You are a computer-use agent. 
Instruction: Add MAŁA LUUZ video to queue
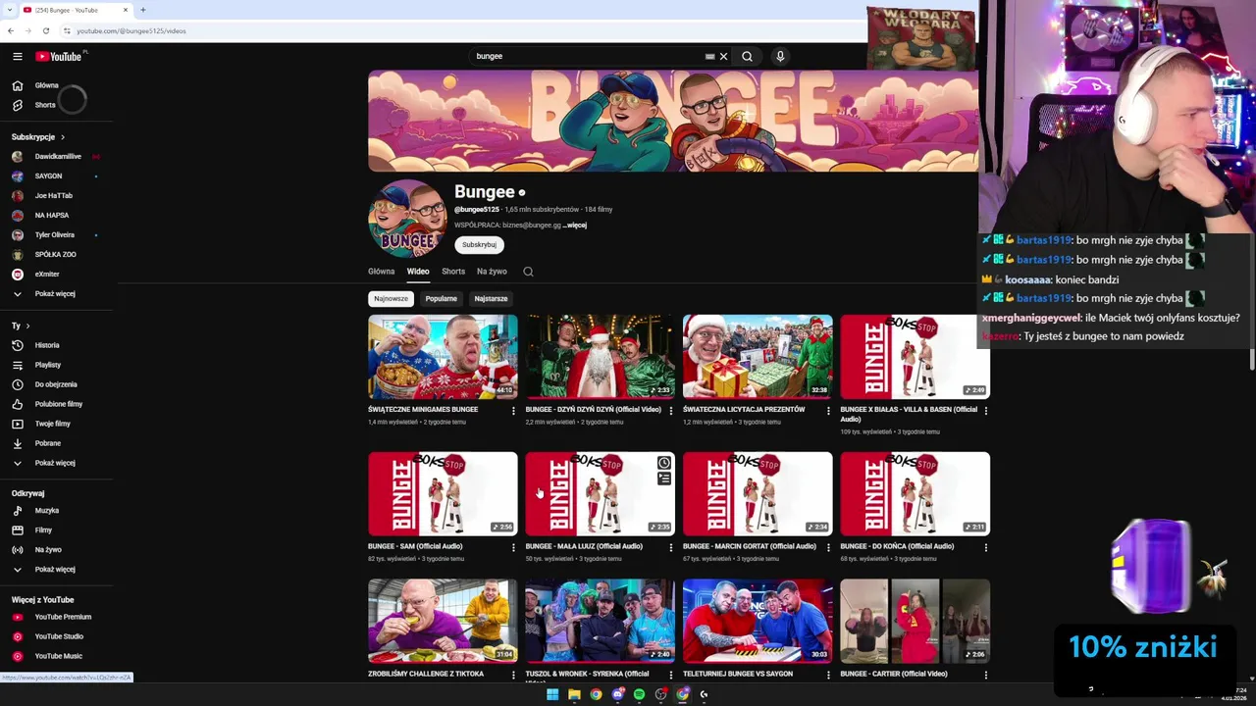click(664, 479)
